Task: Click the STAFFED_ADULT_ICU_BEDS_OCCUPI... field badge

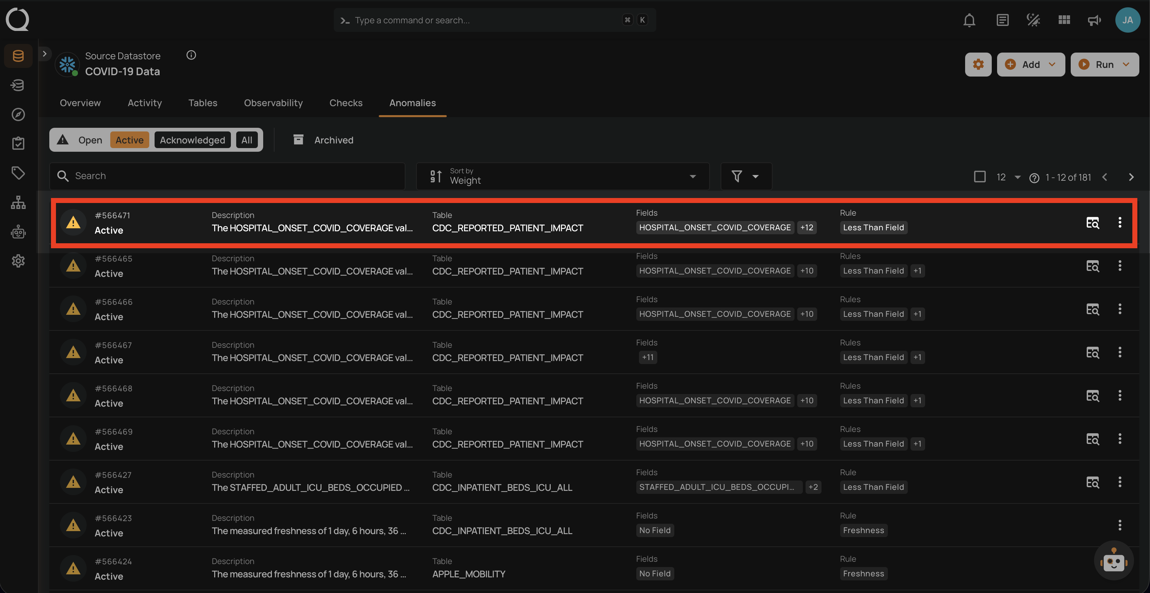Action: [x=719, y=487]
